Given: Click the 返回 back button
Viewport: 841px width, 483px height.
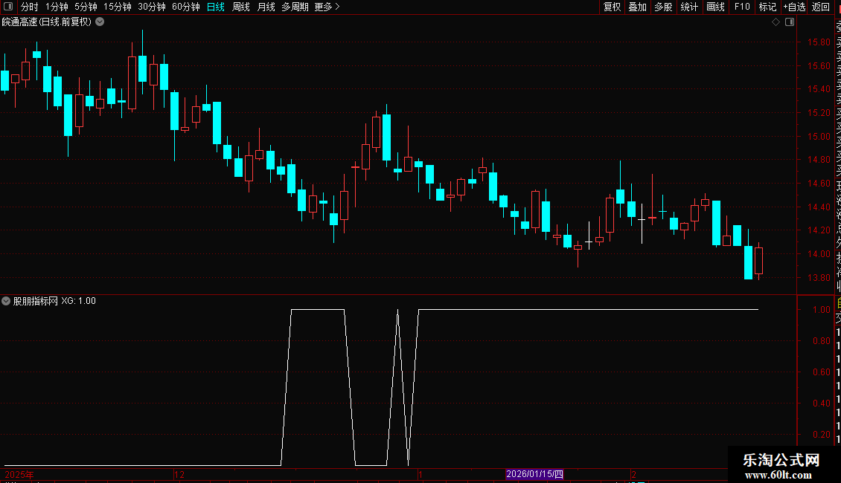Looking at the screenshot, I should [x=821, y=7].
